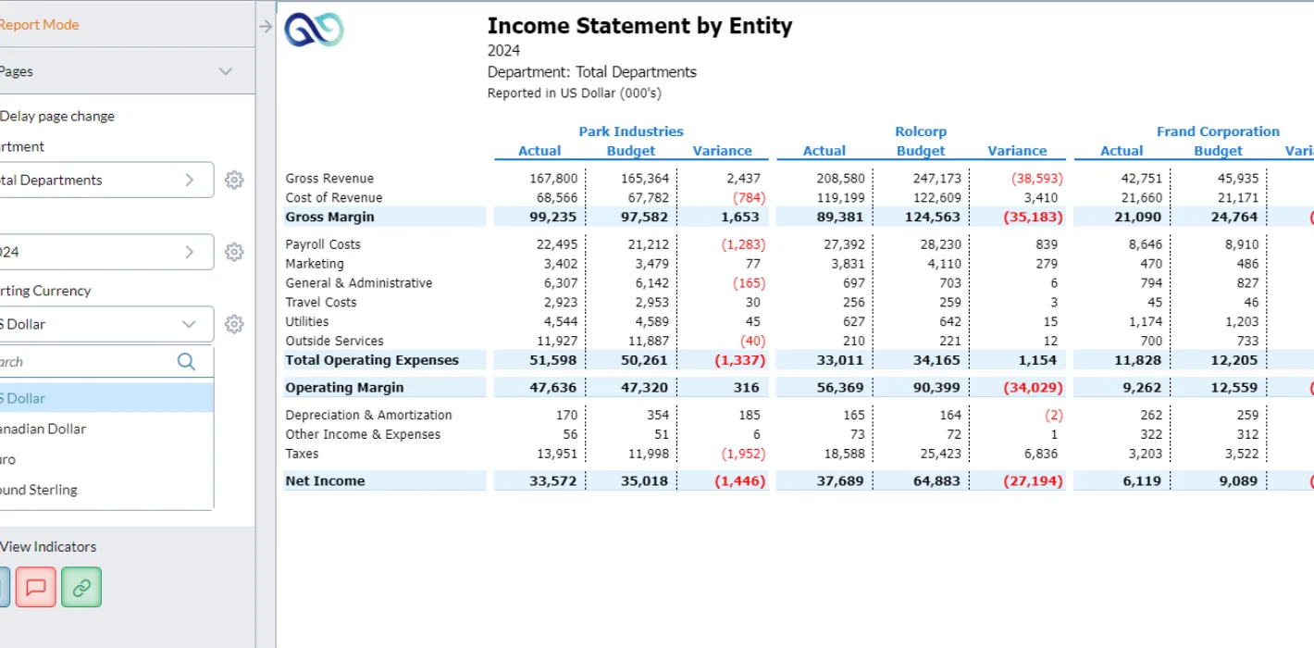Click Park Industries Net Income 33,572

tap(553, 480)
